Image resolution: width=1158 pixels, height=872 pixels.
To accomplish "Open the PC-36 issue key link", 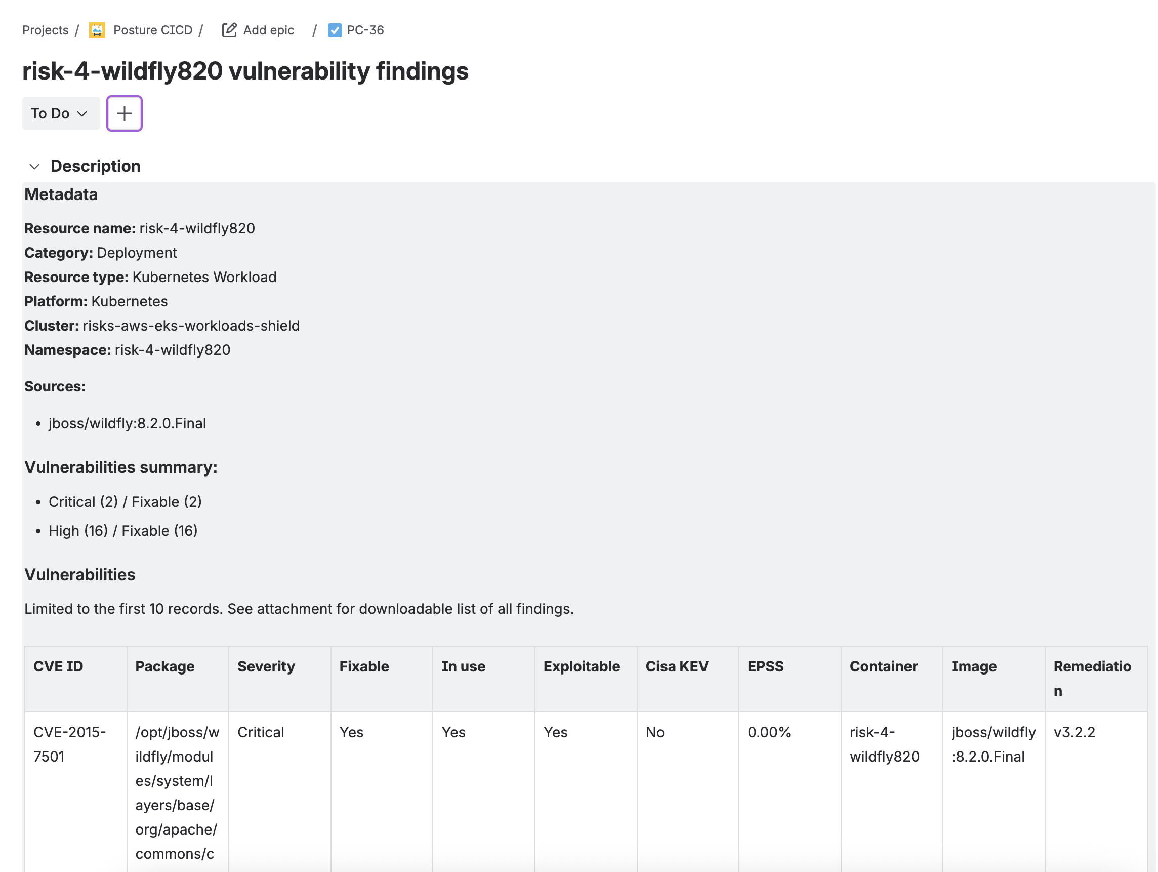I will pyautogui.click(x=365, y=30).
